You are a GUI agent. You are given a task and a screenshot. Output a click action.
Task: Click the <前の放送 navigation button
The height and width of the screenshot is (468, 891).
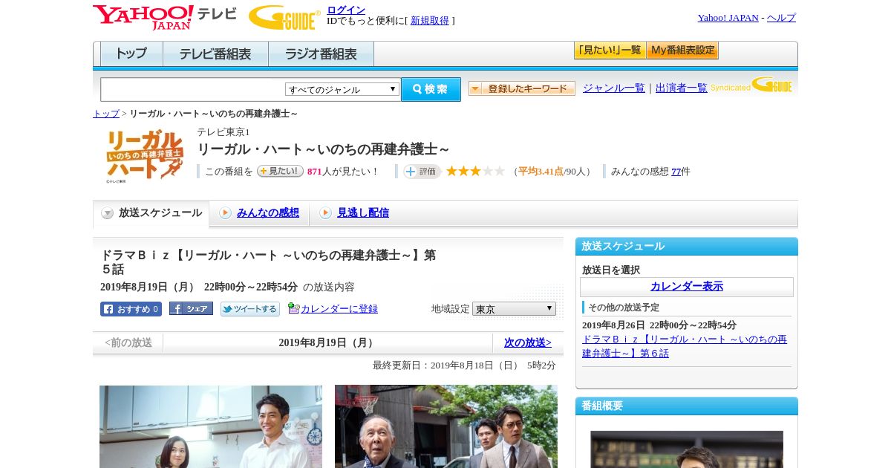[128, 342]
